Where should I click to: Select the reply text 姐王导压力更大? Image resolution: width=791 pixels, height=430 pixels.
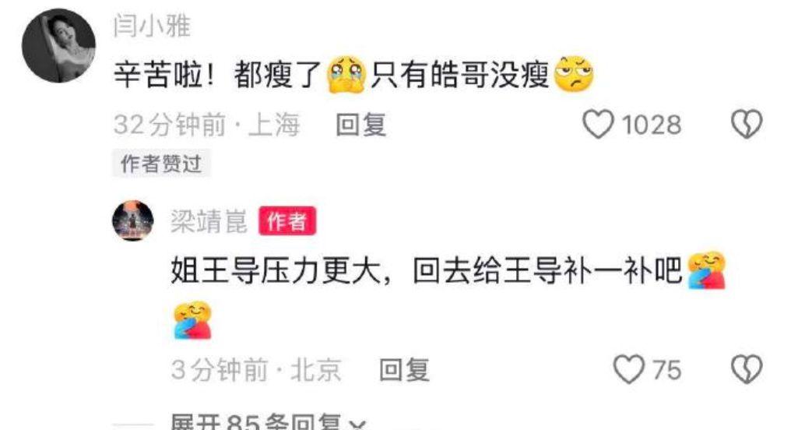(x=276, y=271)
